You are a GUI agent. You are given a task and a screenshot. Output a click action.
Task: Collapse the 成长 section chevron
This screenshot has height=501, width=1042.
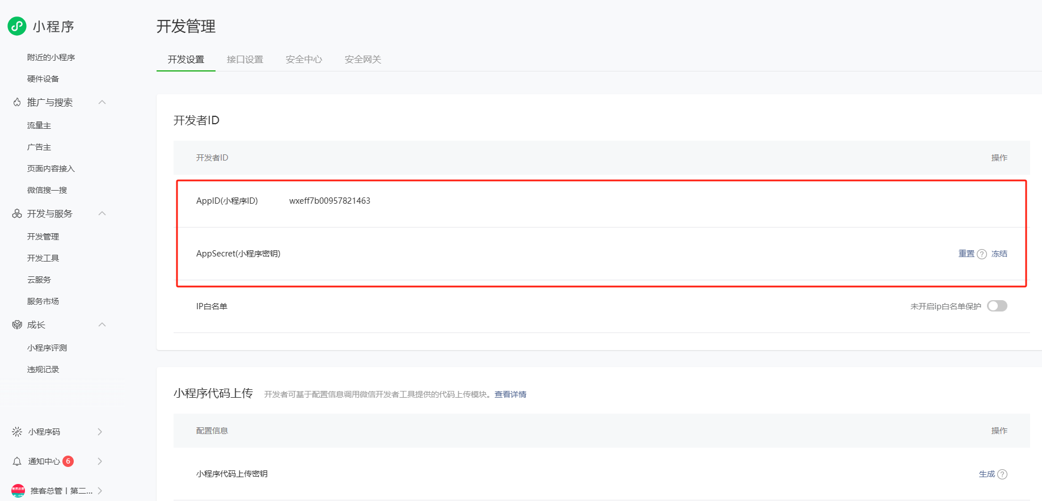click(102, 325)
